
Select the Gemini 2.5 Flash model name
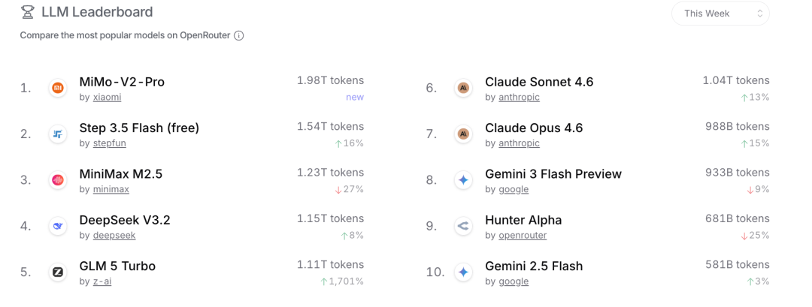click(x=534, y=266)
